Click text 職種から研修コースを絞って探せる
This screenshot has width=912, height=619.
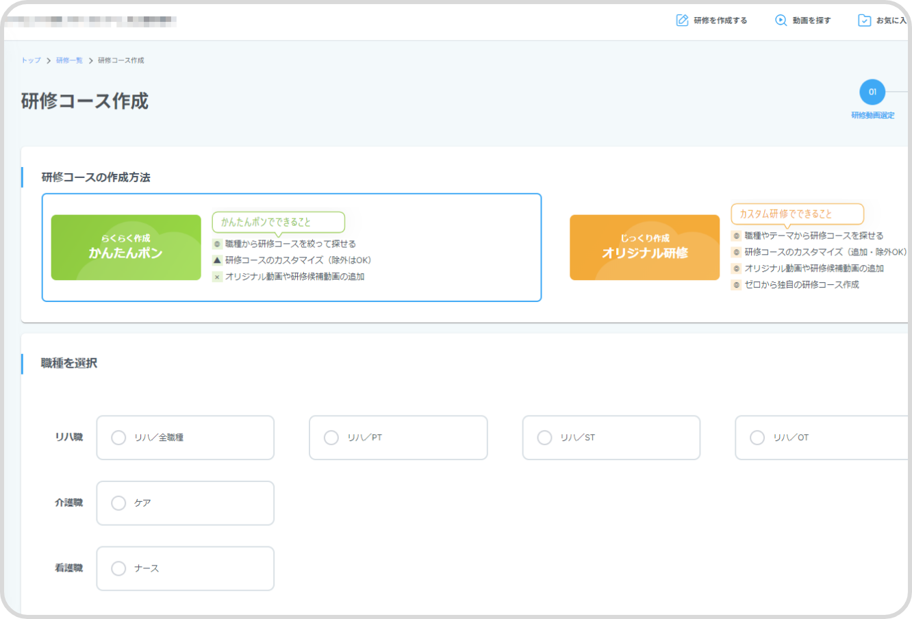point(290,244)
